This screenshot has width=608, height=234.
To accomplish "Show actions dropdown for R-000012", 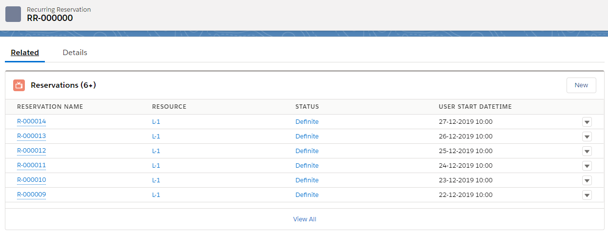I will click(x=587, y=151).
